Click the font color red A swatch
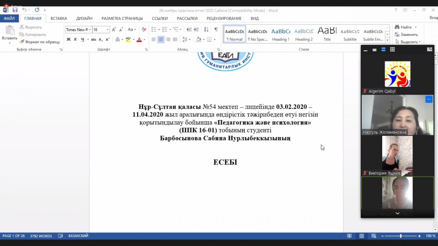The height and width of the screenshot is (246, 438). [139, 39]
